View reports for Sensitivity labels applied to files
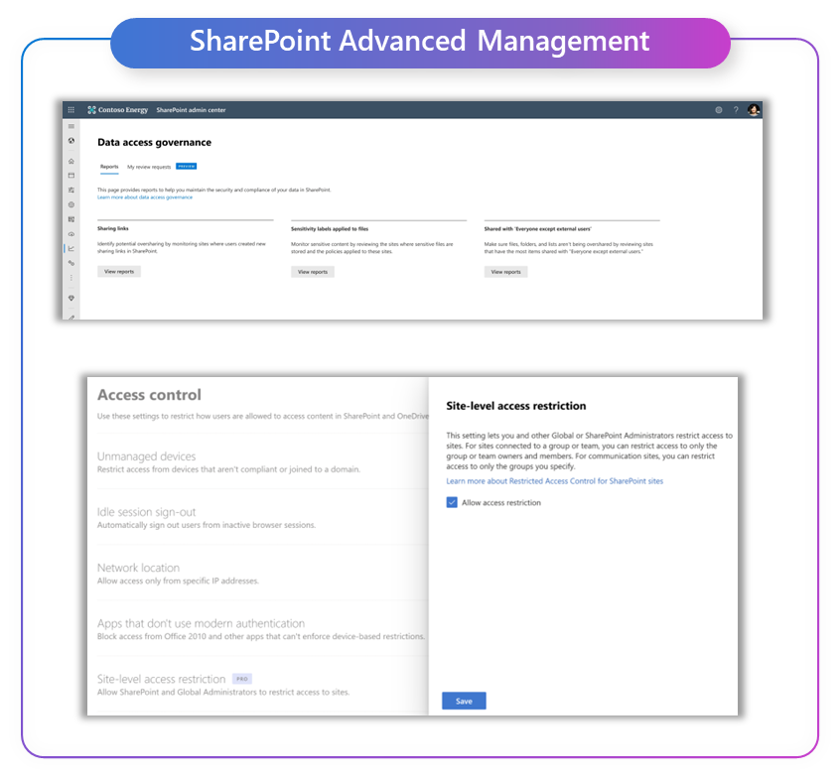 [313, 272]
